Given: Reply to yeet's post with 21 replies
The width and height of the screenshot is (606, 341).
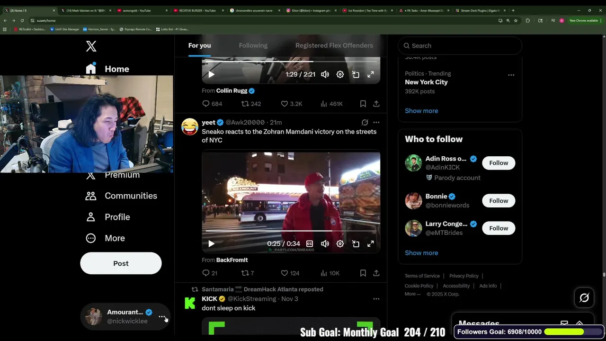Looking at the screenshot, I should point(209,273).
